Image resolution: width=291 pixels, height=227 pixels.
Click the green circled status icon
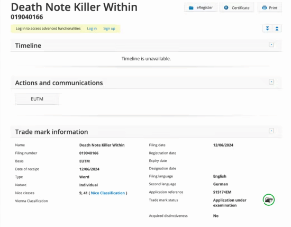(269, 200)
